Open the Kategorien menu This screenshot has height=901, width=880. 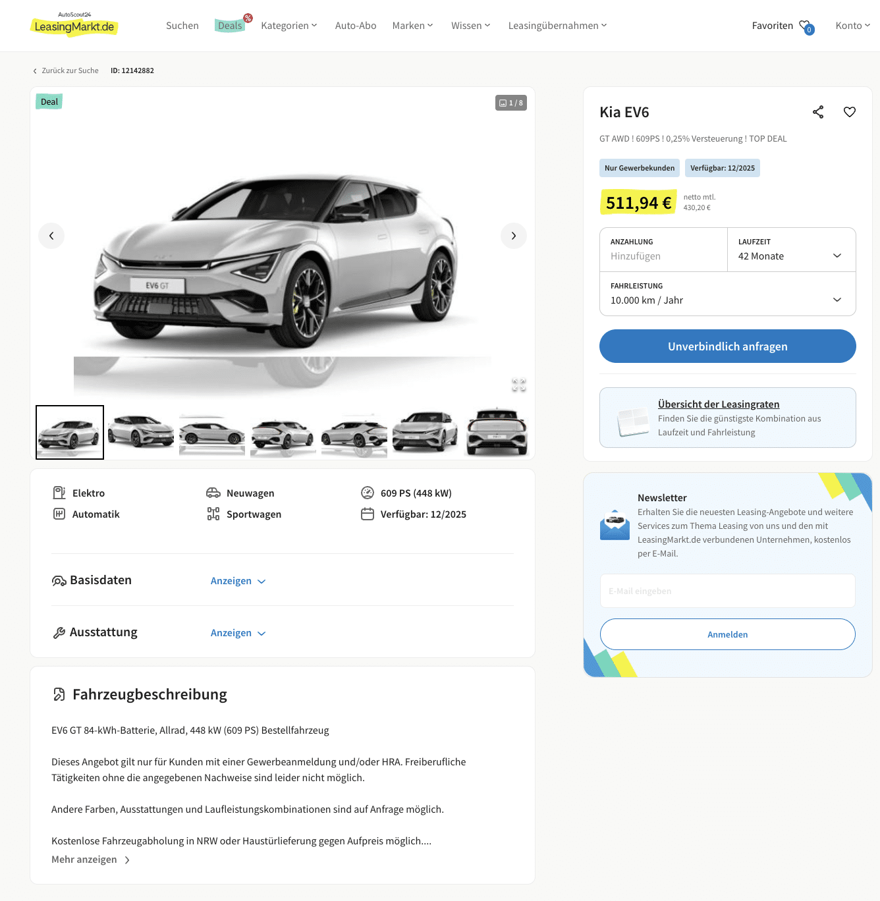[289, 26]
